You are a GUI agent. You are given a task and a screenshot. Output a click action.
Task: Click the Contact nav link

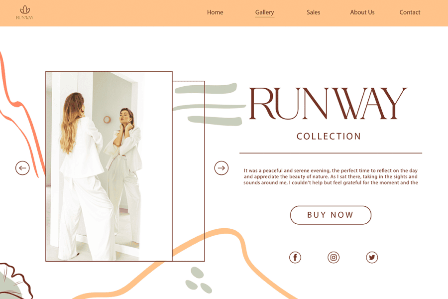[410, 12]
